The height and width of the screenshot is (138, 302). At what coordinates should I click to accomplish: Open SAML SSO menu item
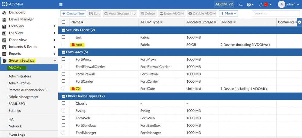coord(17,104)
